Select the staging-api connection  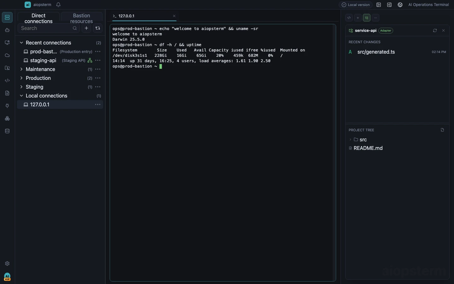60,60
